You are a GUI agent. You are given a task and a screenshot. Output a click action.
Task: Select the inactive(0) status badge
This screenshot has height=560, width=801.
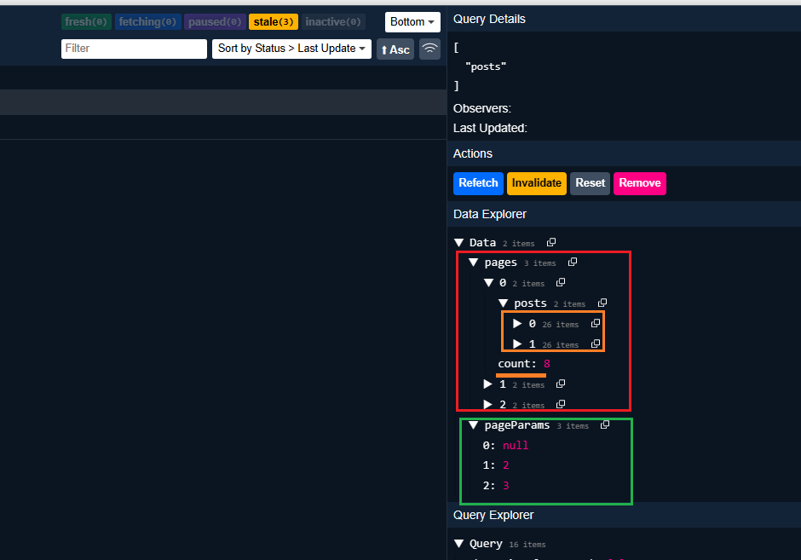click(334, 22)
